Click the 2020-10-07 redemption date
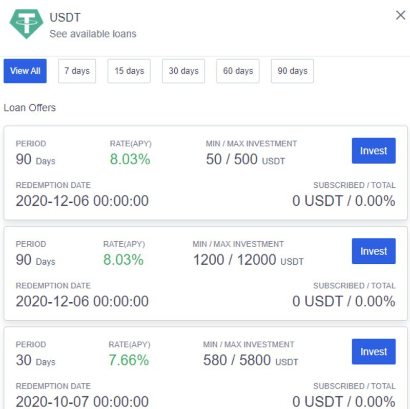The image size is (410, 409). point(82,401)
